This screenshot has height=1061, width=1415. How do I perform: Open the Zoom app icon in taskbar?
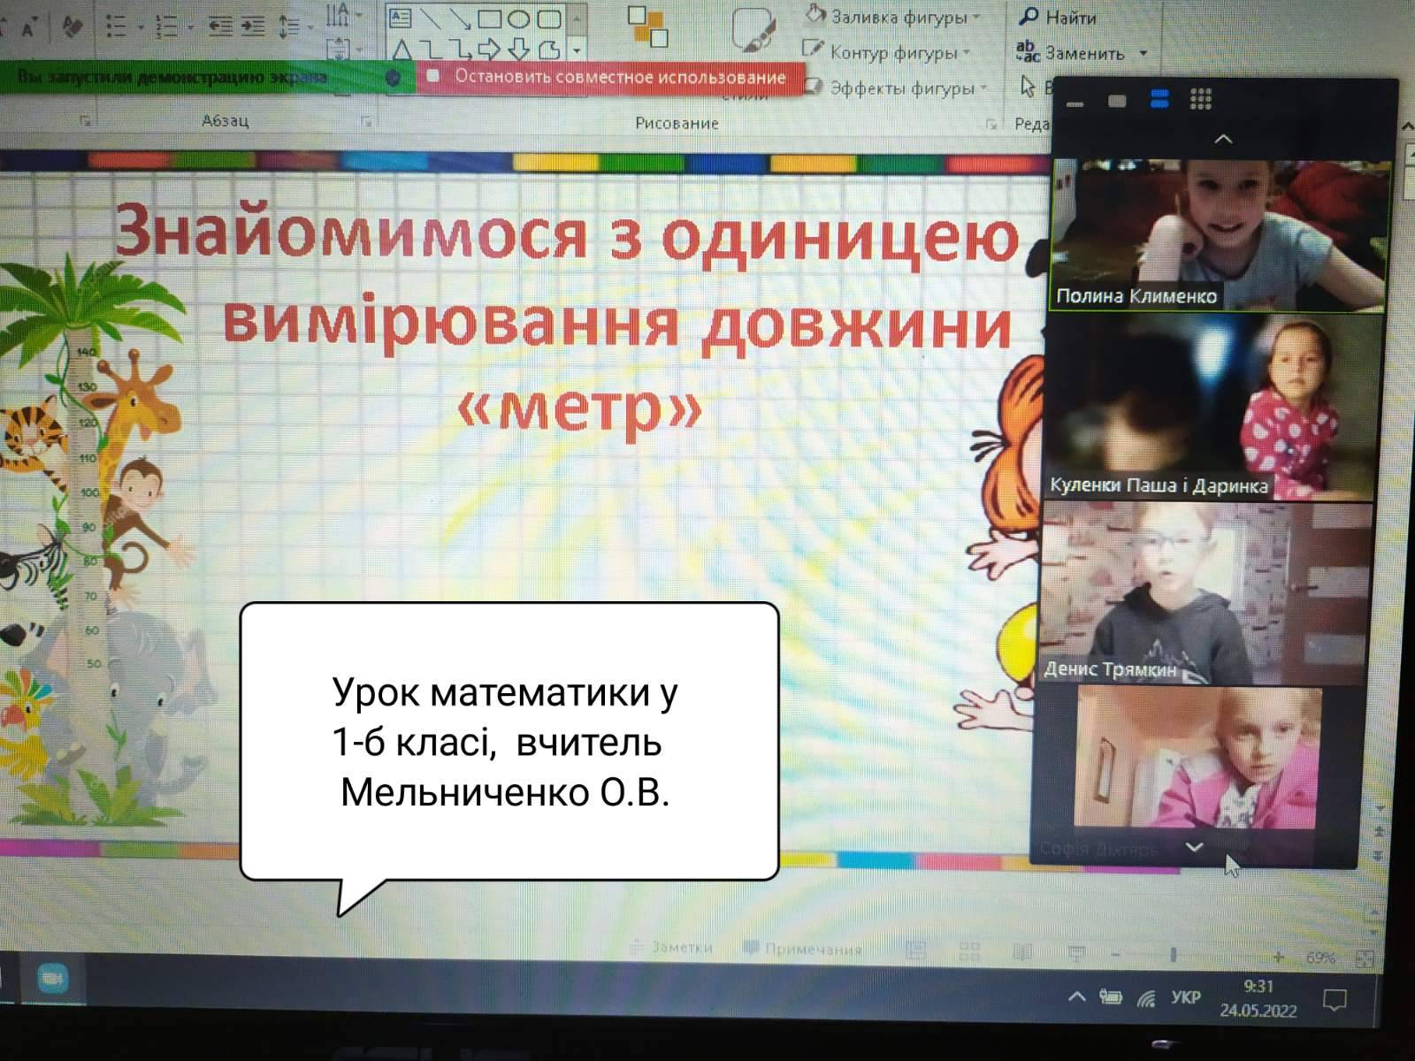click(x=53, y=979)
